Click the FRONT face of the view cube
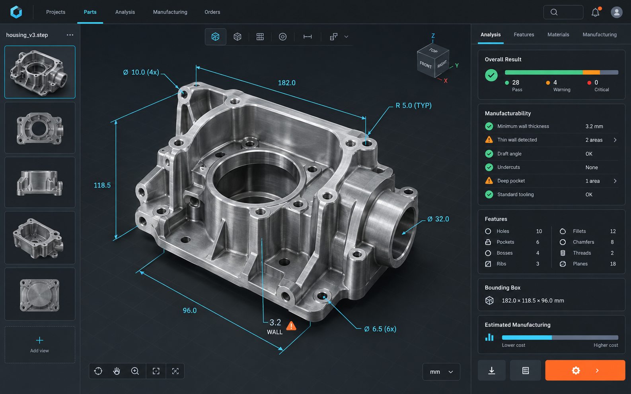The width and height of the screenshot is (631, 394). point(425,65)
